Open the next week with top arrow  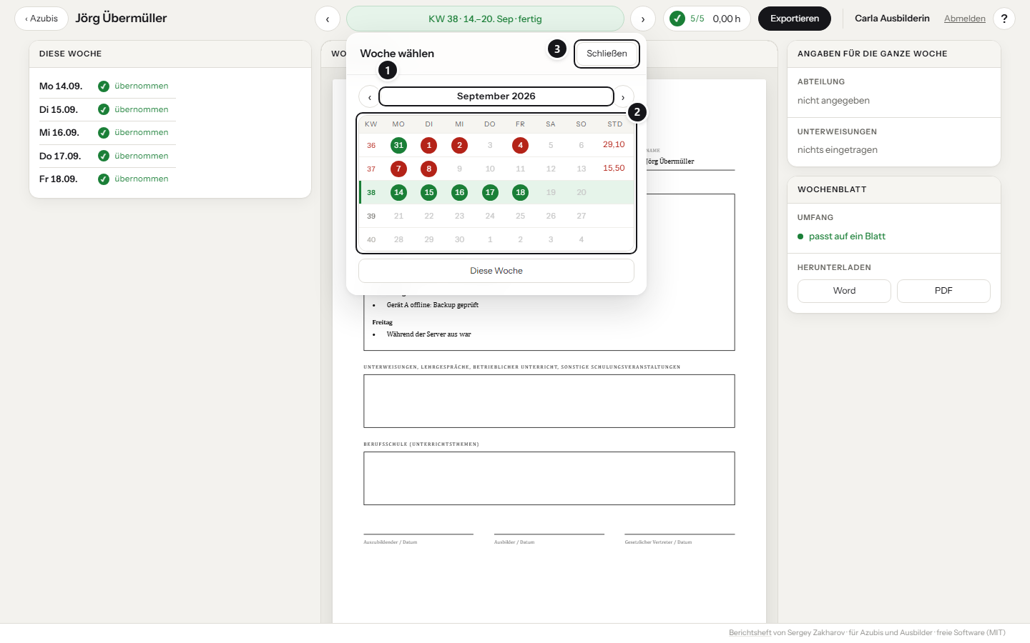point(643,19)
